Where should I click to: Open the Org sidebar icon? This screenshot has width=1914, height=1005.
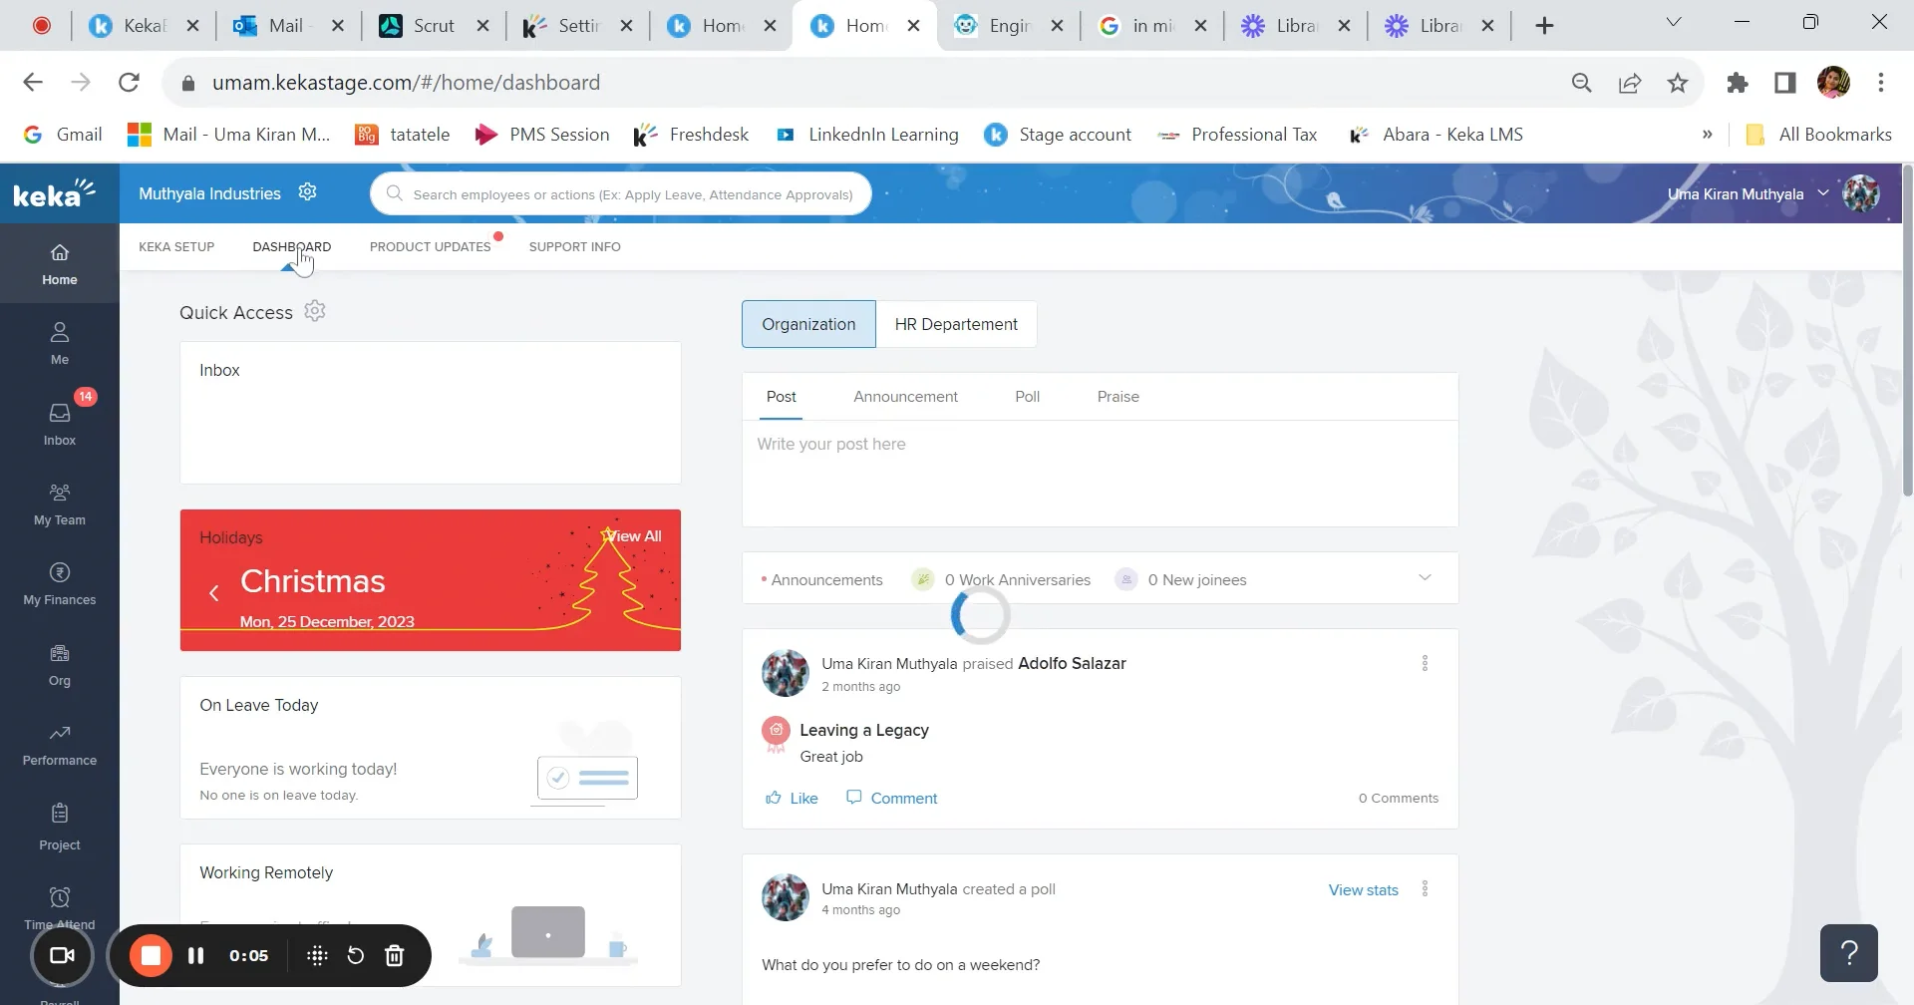pos(60,661)
